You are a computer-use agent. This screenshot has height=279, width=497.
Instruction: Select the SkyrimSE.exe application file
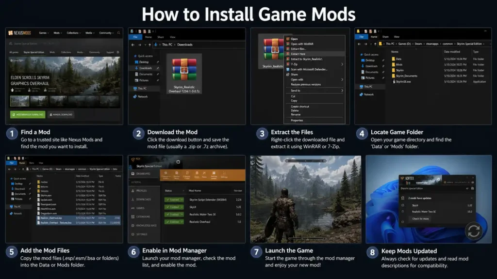pos(401,81)
